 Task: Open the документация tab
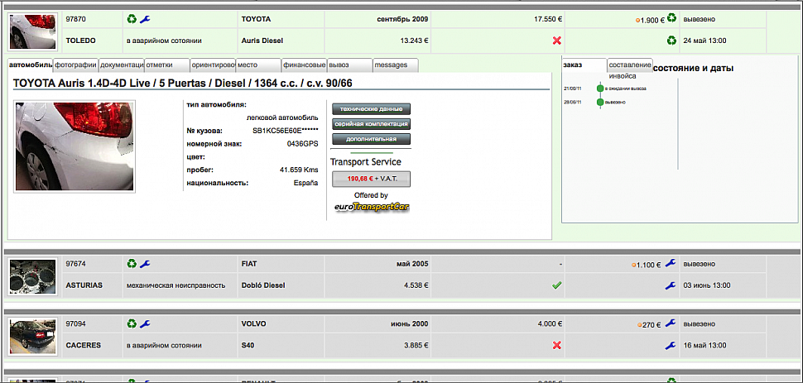(122, 65)
